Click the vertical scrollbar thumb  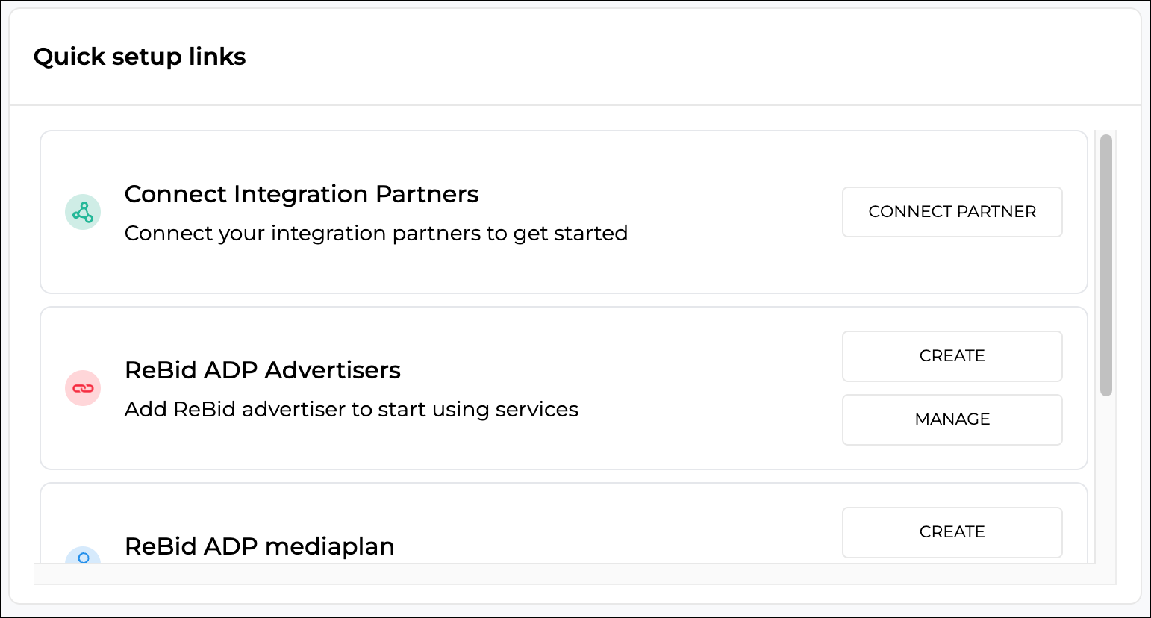[1106, 265]
